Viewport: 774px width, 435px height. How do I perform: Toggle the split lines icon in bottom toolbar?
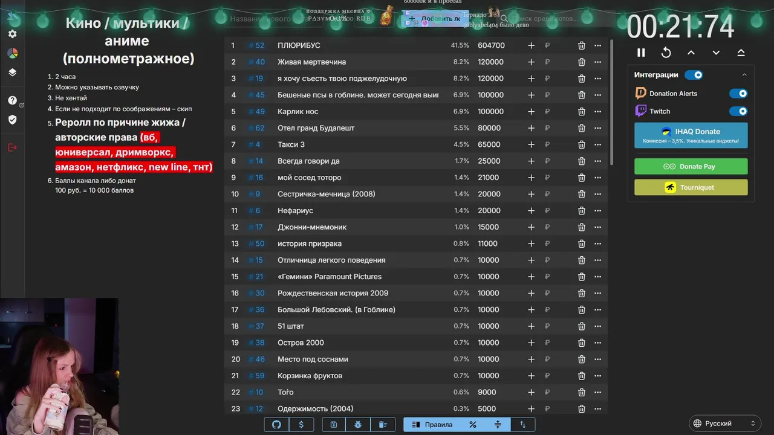(x=498, y=425)
